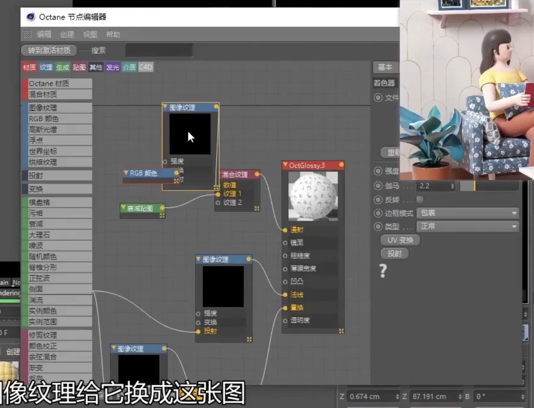Collapse the bottom 图像纹理 node triangle
The width and height of the screenshot is (534, 408).
[x=113, y=348]
